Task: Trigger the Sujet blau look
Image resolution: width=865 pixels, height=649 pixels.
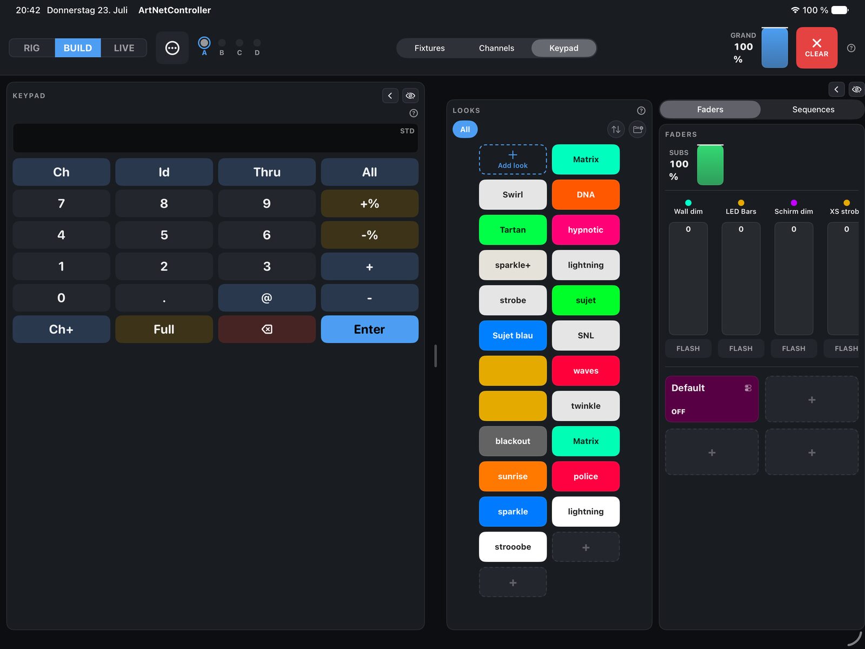Action: [x=513, y=335]
